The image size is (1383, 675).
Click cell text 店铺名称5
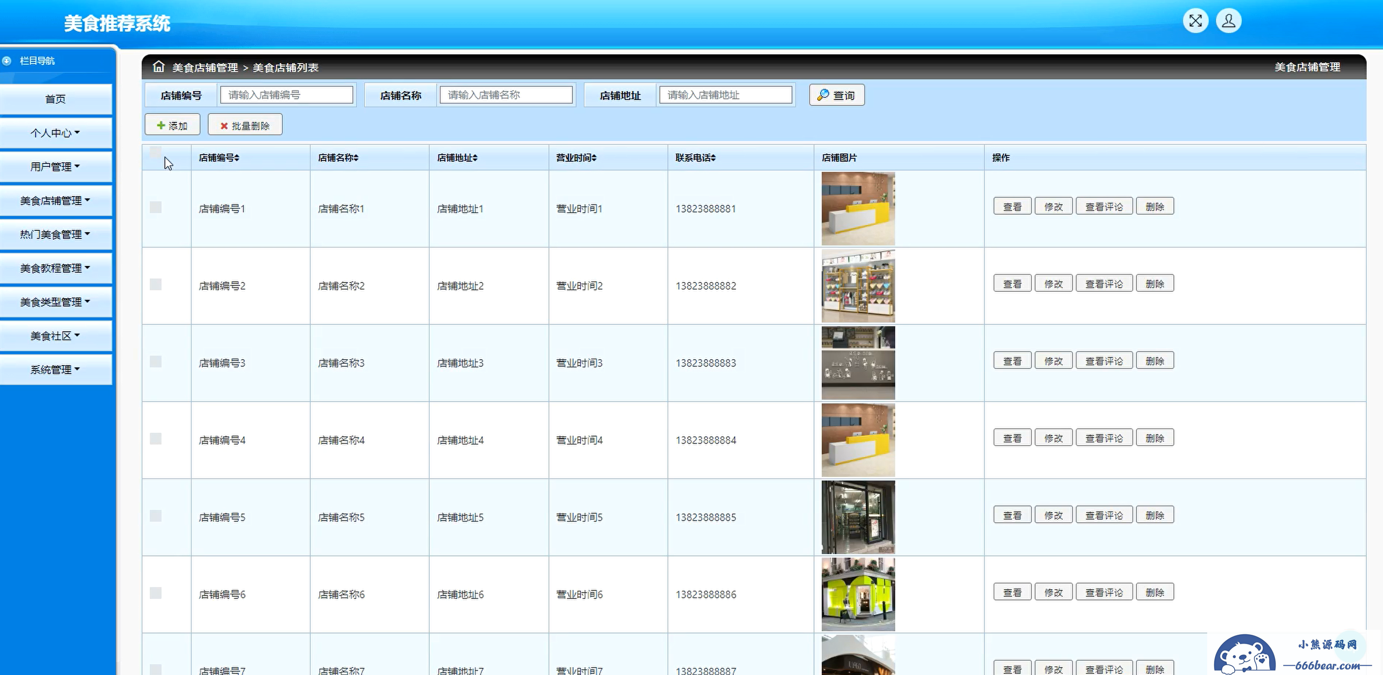pos(341,517)
